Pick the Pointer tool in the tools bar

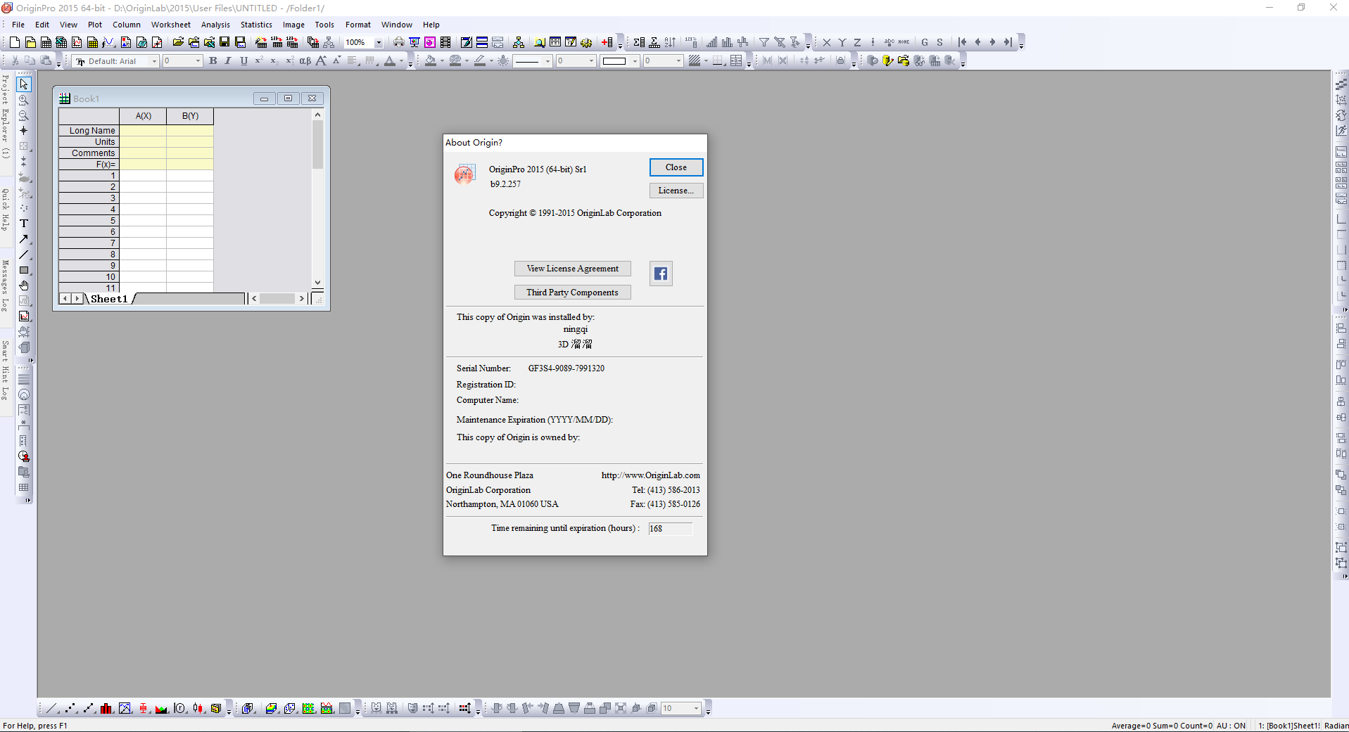coord(24,84)
